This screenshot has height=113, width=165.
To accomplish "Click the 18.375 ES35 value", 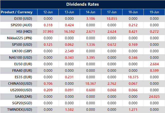I will (133, 77).
